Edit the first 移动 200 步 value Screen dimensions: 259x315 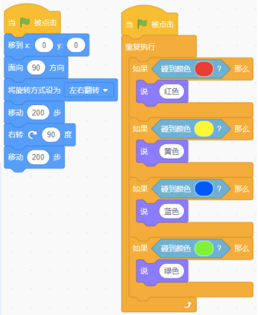coord(38,113)
